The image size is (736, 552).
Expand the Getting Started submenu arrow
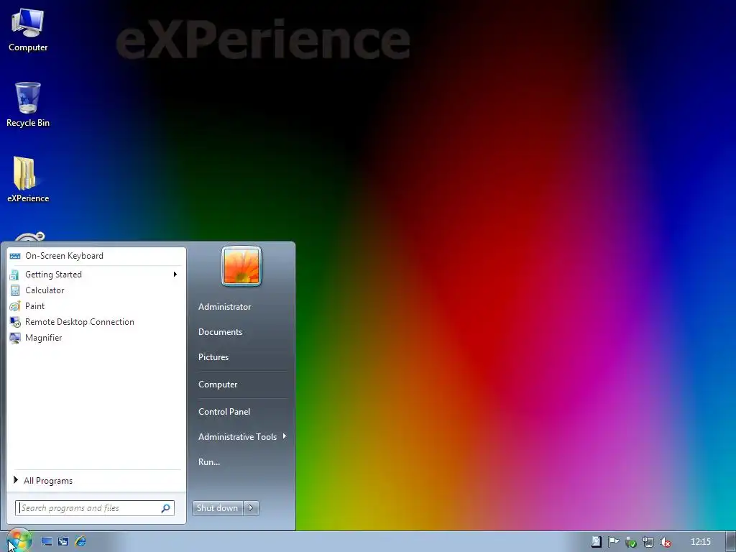pos(175,274)
